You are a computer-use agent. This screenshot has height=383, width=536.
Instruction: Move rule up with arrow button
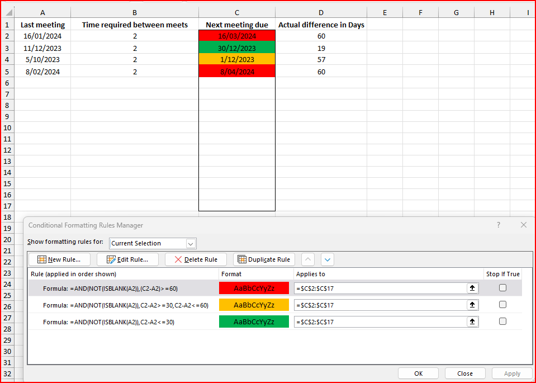[307, 259]
